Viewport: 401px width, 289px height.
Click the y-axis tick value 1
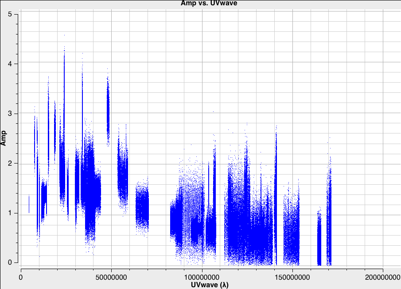(10, 213)
